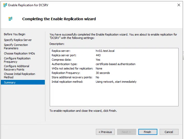
Task: Switch to the Choose Initial Replication Method step
Action: pos(19,75)
